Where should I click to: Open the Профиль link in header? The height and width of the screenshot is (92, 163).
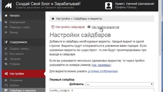[120, 7]
